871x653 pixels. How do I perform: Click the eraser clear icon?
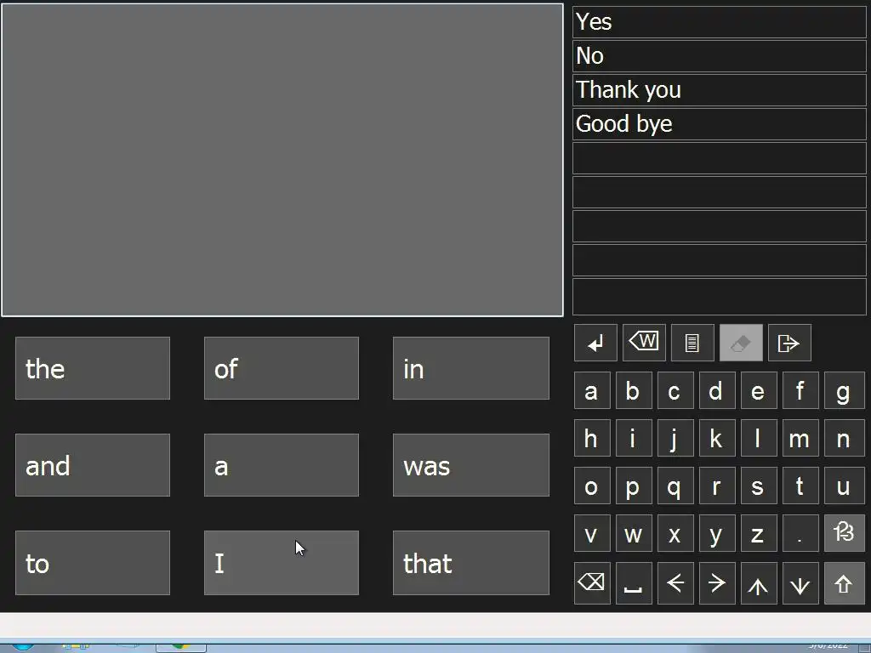pos(741,343)
